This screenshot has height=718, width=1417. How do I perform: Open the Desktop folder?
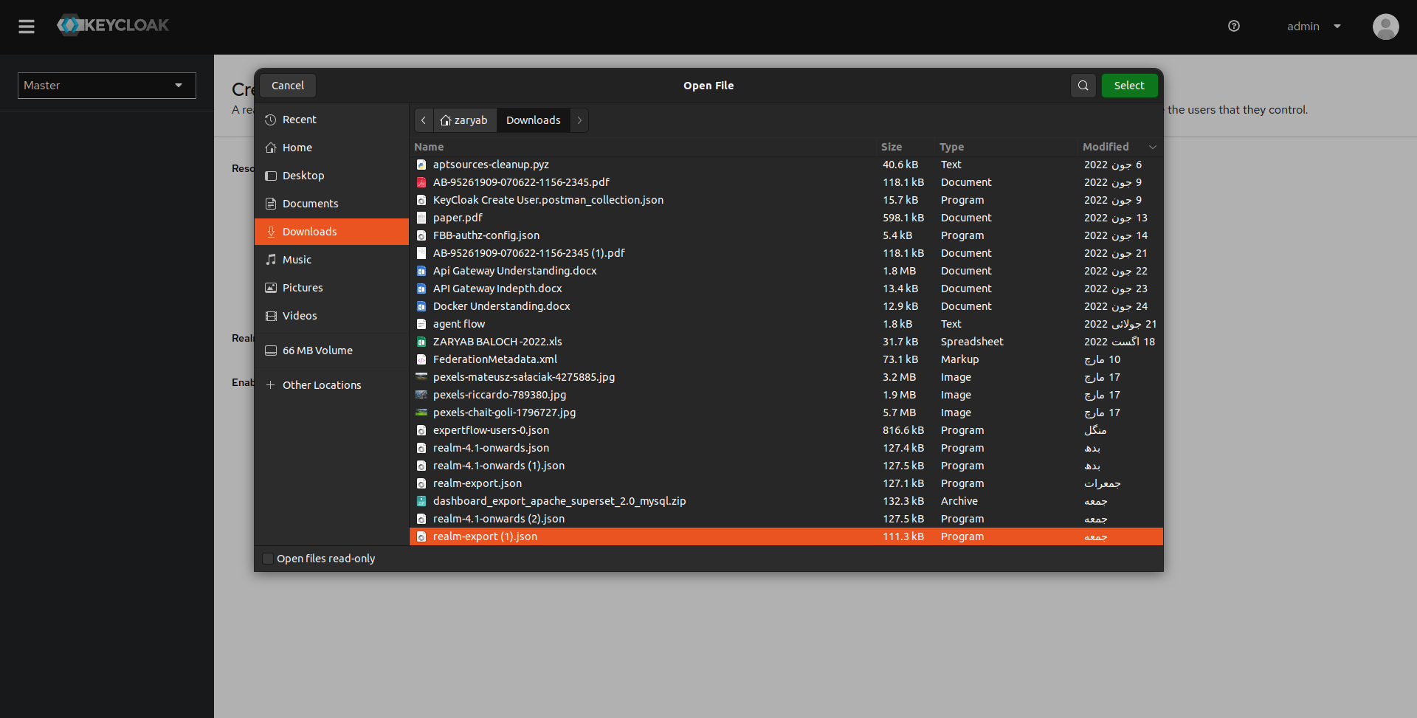[x=303, y=175]
